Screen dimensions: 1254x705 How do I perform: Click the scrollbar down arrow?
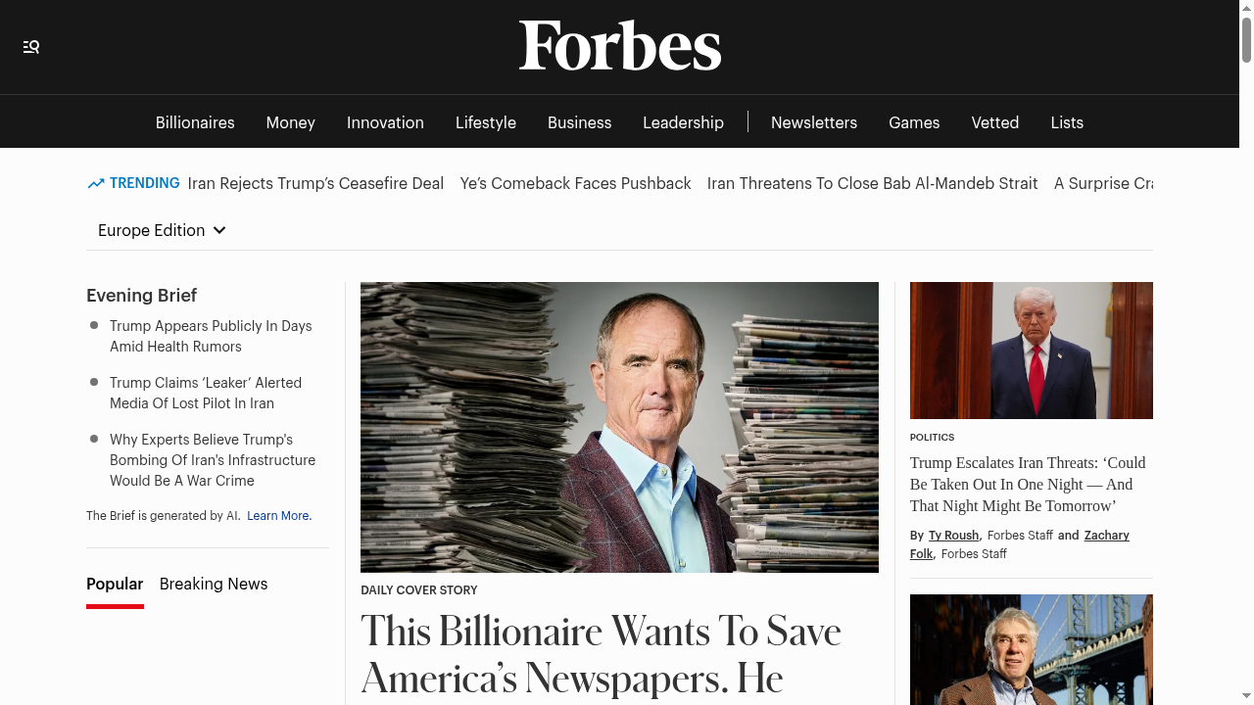click(1246, 697)
